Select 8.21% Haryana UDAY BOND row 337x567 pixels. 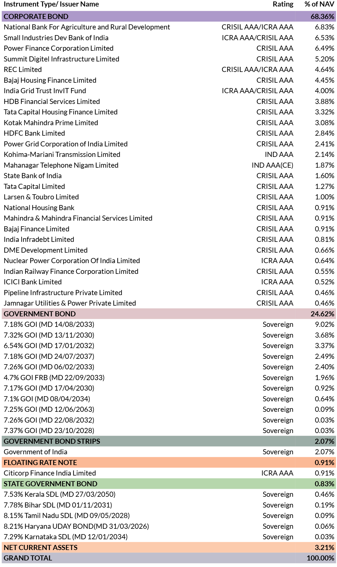[169, 526]
